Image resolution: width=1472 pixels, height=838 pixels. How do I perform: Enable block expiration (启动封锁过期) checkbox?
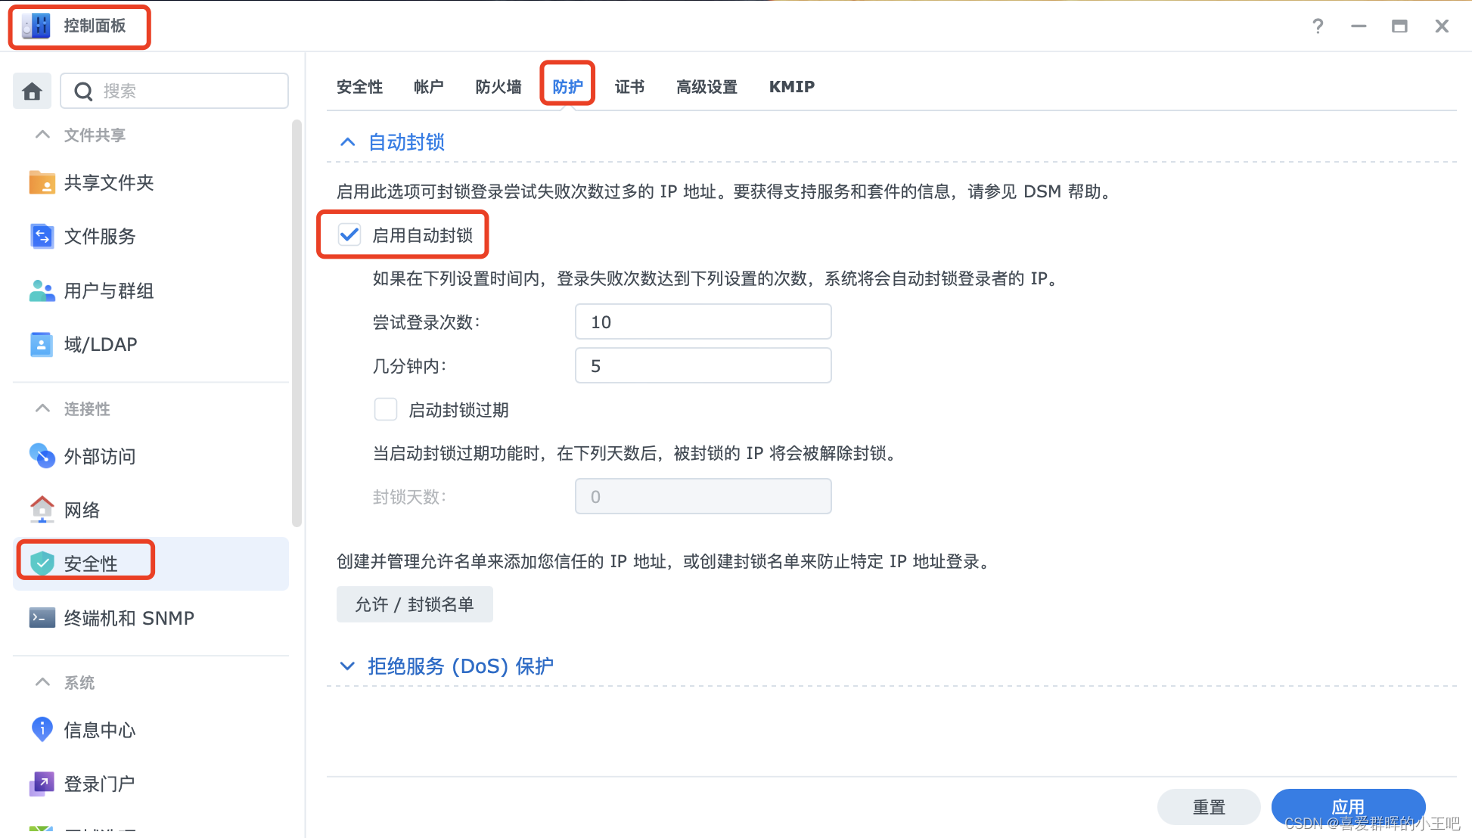pyautogui.click(x=386, y=410)
